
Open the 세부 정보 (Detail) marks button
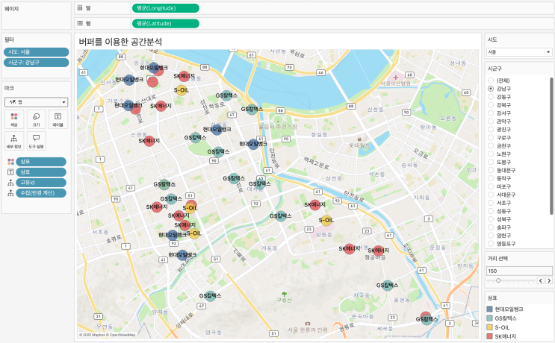click(x=14, y=141)
